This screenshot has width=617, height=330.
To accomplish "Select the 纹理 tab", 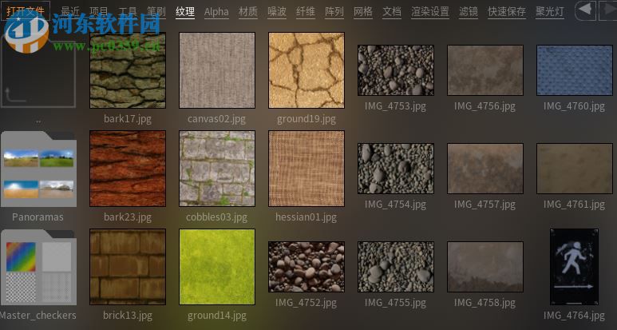I will 185,12.
